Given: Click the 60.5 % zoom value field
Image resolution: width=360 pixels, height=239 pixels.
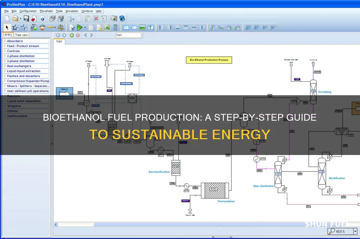Looking at the screenshot, I should (x=341, y=231).
